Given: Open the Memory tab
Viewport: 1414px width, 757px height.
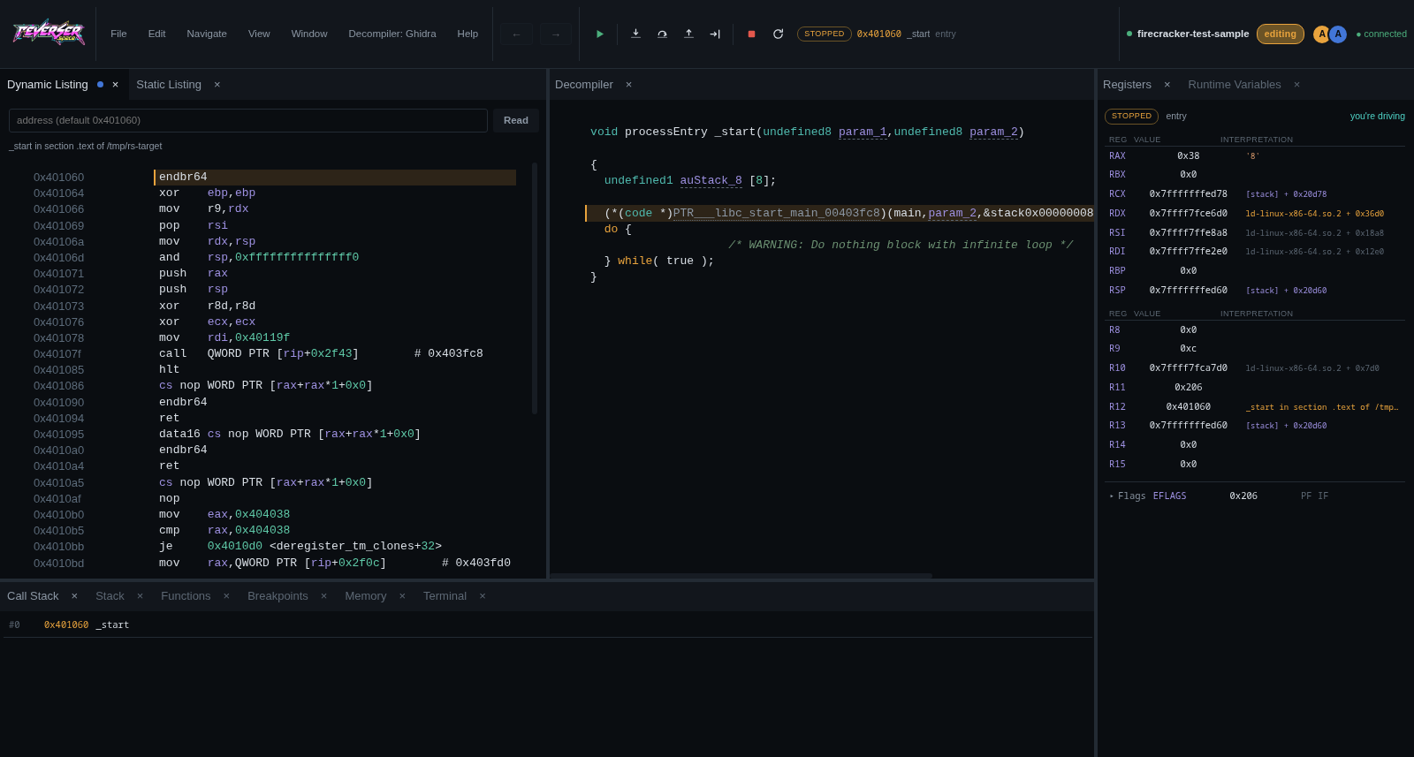Looking at the screenshot, I should point(366,596).
